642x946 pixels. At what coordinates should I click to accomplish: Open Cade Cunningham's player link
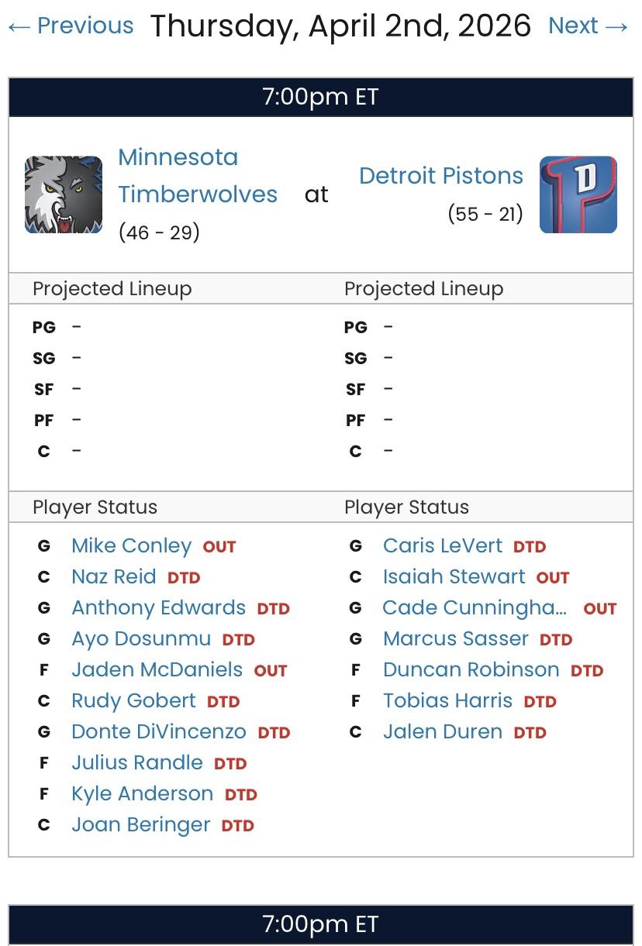[x=475, y=607]
